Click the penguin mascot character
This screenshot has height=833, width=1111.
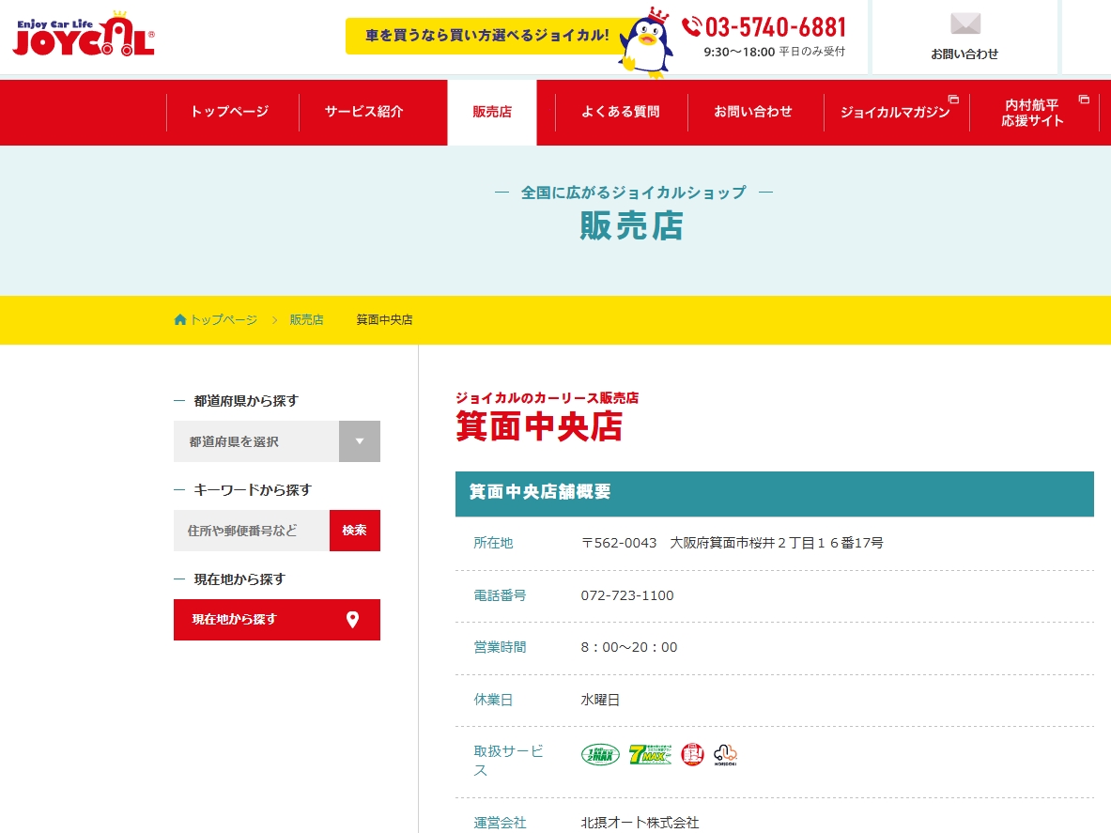[646, 42]
